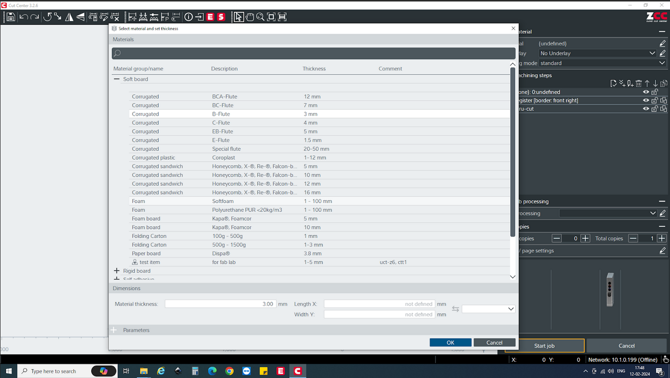Confirm the material with the OK button

[x=450, y=342]
